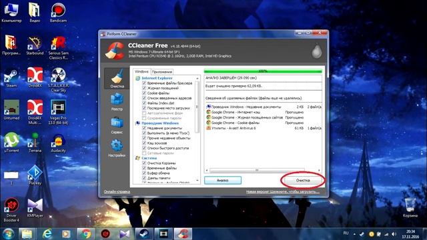
Task: Toggle Cookie-файлы checkbox under Internet Explorer
Action: [144, 93]
